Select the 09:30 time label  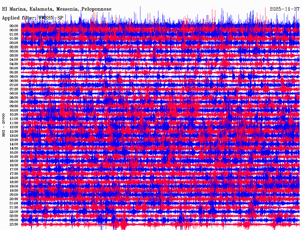(14, 106)
